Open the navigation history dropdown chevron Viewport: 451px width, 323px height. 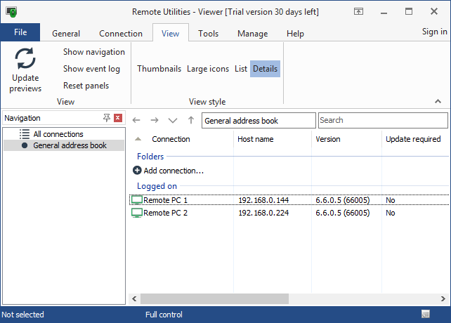173,120
